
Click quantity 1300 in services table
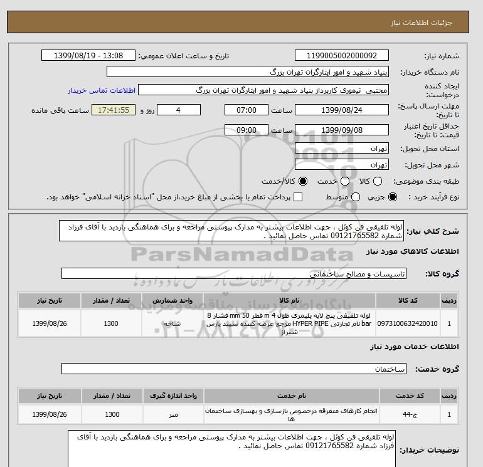click(x=112, y=414)
